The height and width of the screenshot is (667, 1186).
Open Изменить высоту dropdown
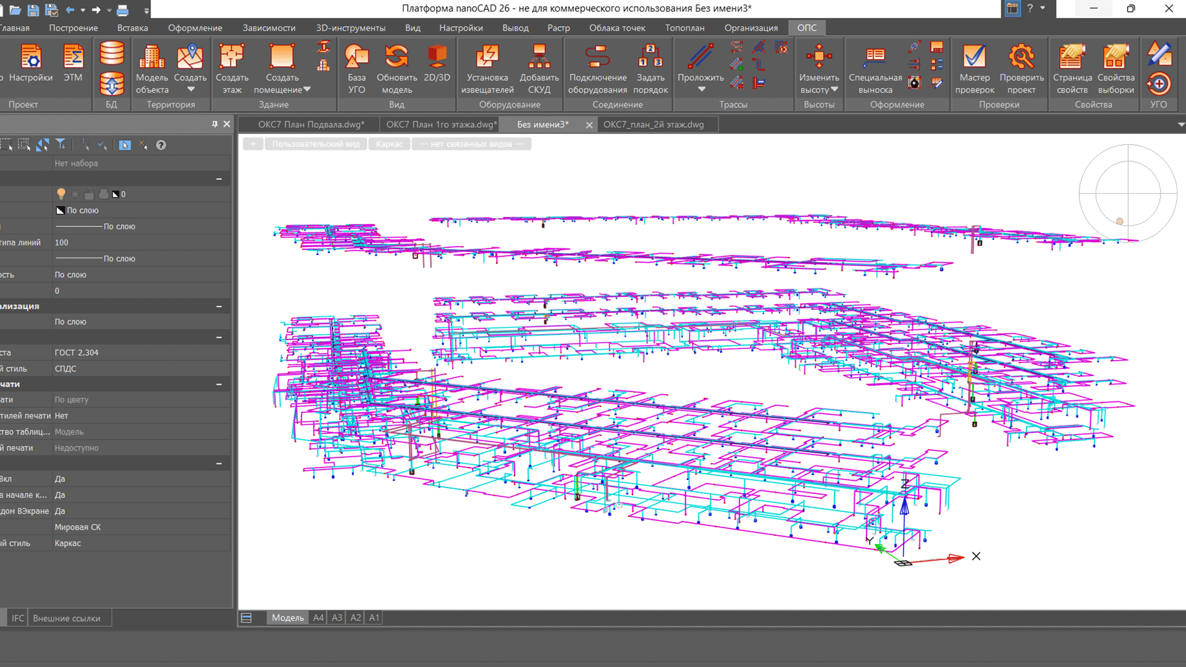(x=835, y=90)
